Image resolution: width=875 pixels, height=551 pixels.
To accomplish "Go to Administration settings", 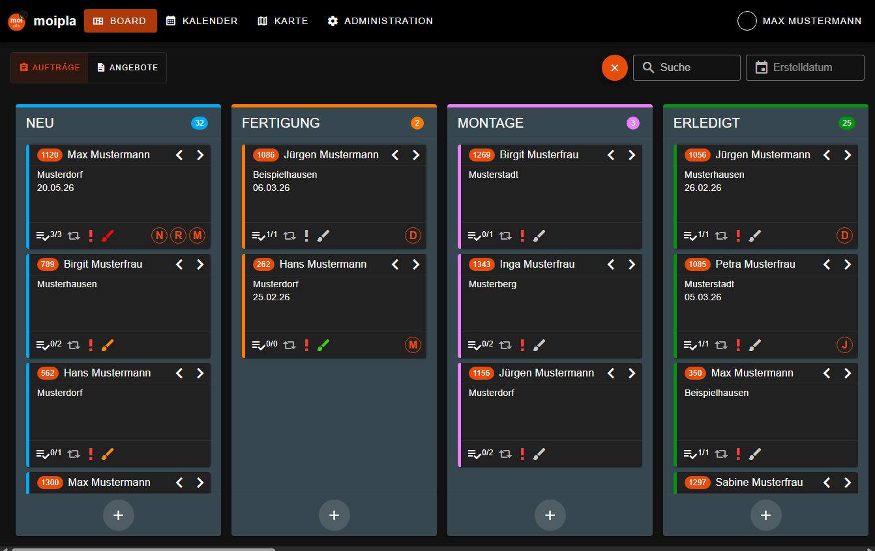I will (380, 21).
